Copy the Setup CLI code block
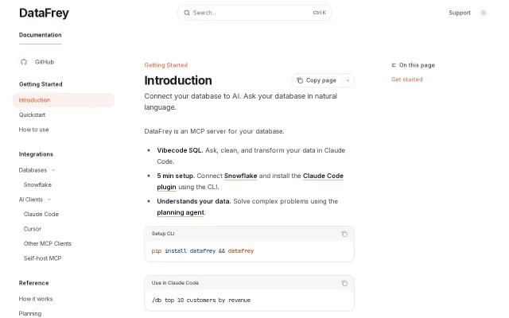This screenshot has width=509, height=318. [344, 234]
